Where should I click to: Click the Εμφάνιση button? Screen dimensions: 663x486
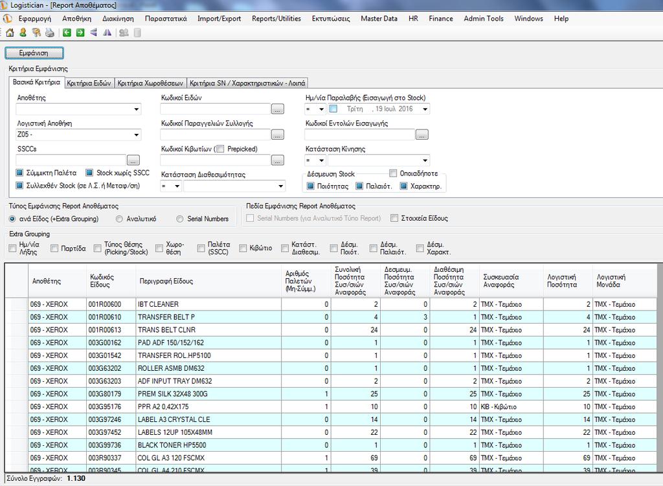tap(34, 53)
